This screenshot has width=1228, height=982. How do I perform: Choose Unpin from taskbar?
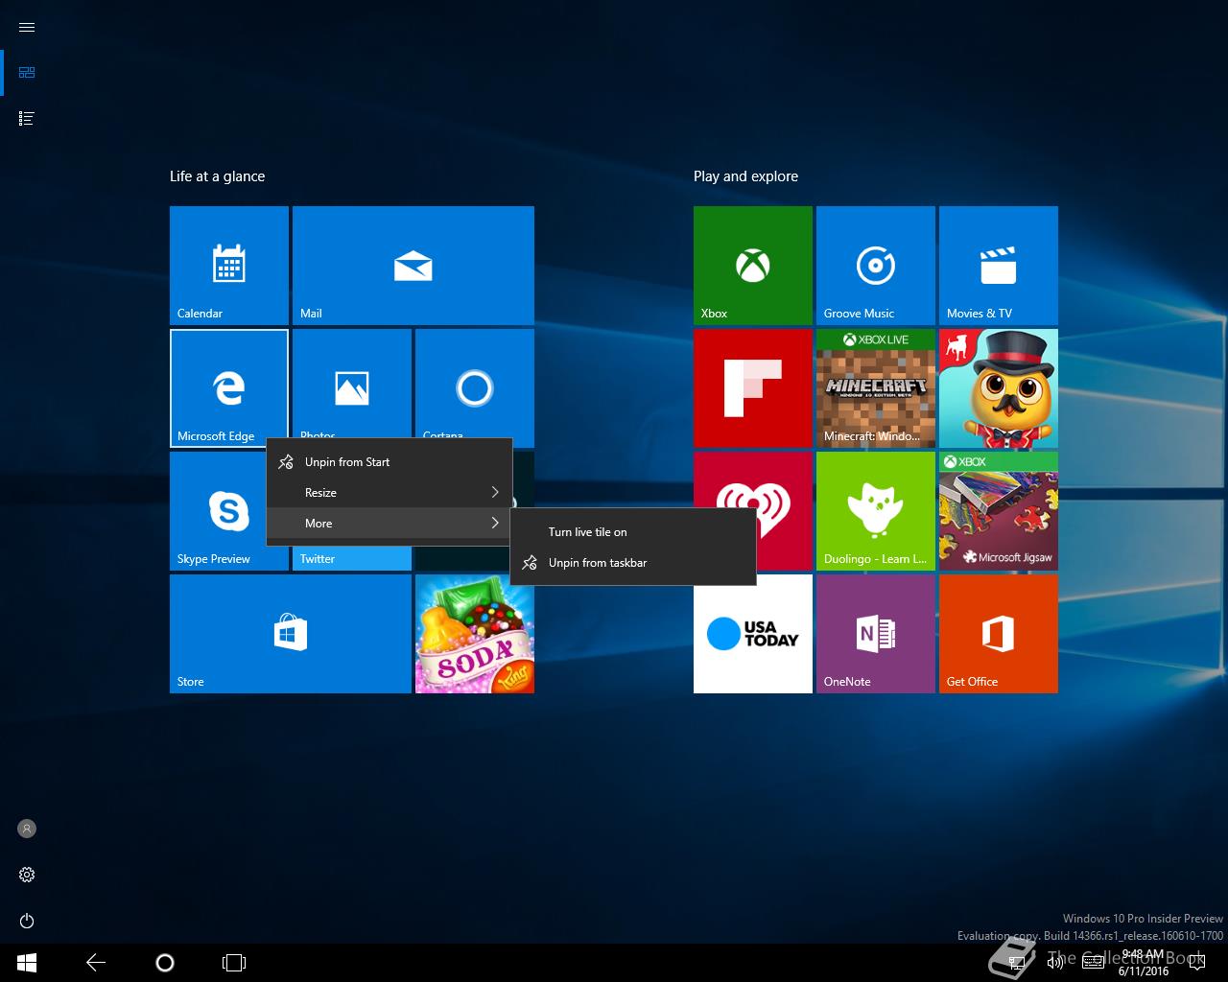pos(633,563)
